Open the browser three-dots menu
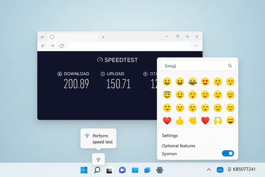This screenshot has width=265, height=177. click(x=196, y=46)
